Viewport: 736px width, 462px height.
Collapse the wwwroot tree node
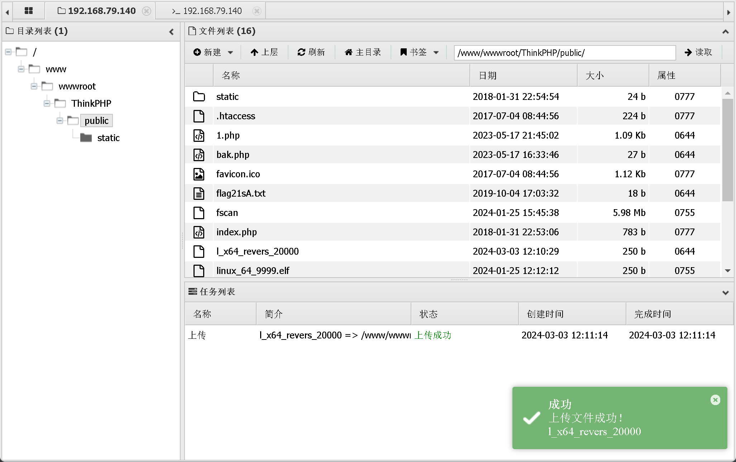click(x=34, y=86)
